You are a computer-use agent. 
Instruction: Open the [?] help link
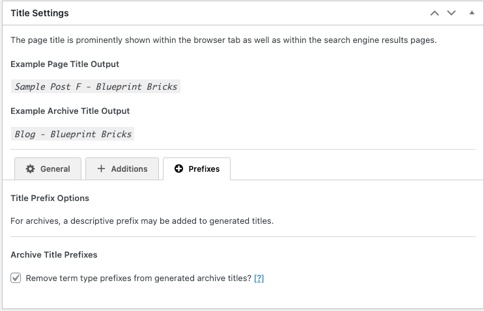pos(259,278)
